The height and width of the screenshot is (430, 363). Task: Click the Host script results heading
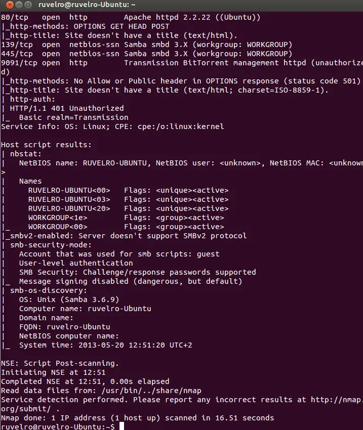tap(46, 145)
